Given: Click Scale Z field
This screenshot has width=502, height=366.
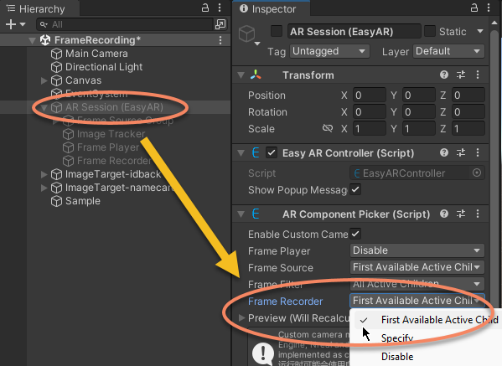Looking at the screenshot, I should pos(468,129).
